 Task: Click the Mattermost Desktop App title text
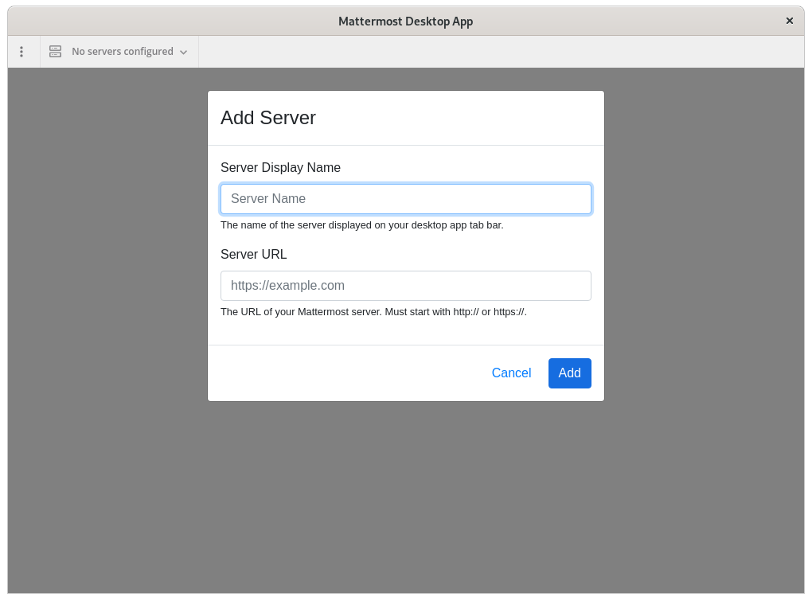tap(405, 21)
